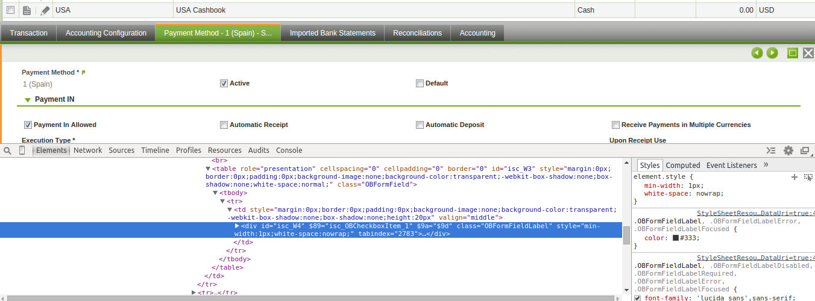Go to previous record with green left arrow
This screenshot has width=815, height=301.
tap(757, 54)
